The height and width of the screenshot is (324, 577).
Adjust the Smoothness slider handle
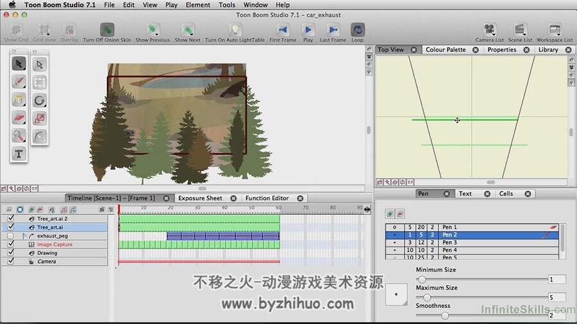pos(445,316)
